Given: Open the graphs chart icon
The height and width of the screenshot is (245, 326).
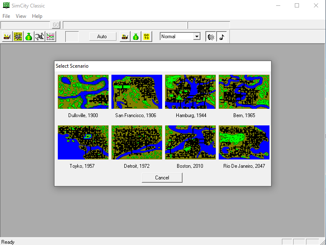Looking at the screenshot, I should (x=50, y=37).
